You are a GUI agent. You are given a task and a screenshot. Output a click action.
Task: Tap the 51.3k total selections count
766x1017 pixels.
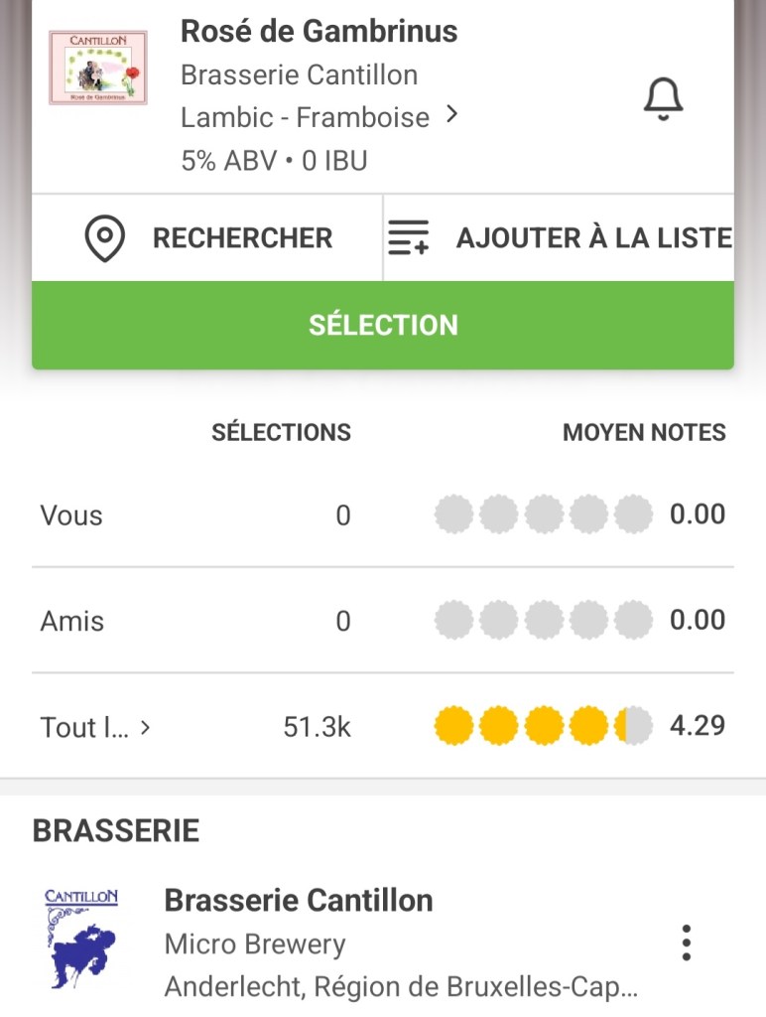(317, 727)
